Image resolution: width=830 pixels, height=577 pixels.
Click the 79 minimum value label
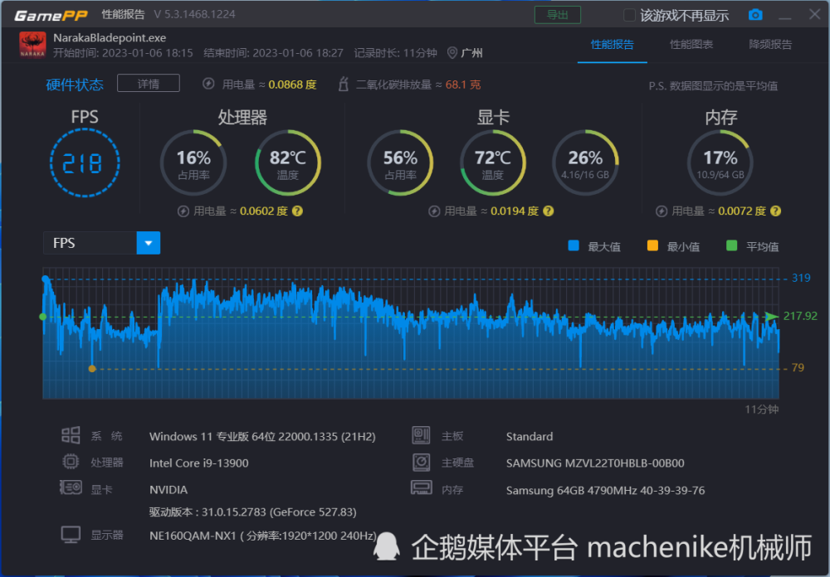coord(798,367)
